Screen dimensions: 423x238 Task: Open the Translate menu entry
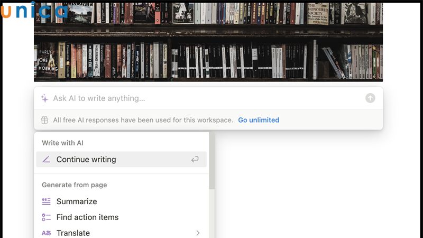(x=73, y=233)
